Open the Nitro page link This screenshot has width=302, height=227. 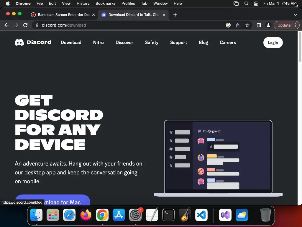[99, 43]
